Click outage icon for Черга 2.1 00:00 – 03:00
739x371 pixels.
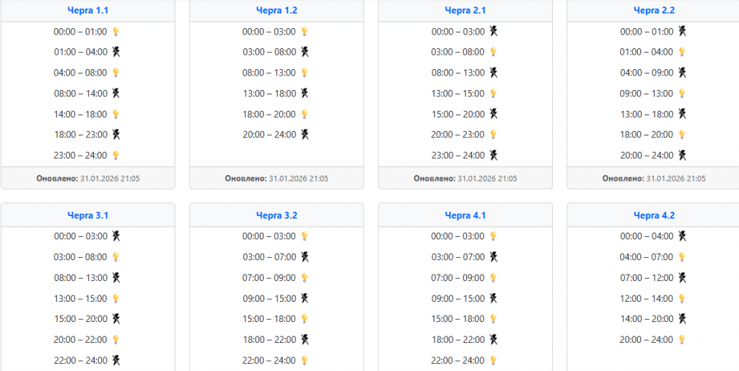494,32
